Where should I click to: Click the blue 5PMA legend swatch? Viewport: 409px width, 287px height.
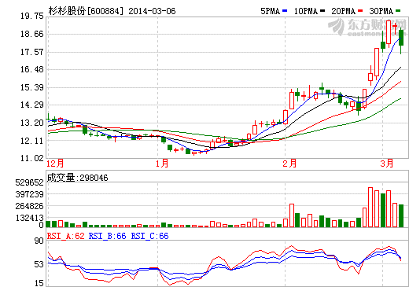point(285,11)
